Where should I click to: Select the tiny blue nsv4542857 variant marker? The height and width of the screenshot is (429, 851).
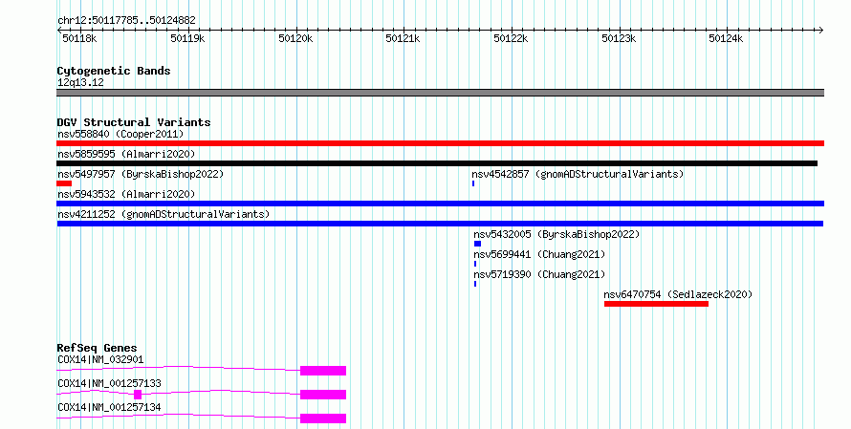[473, 183]
